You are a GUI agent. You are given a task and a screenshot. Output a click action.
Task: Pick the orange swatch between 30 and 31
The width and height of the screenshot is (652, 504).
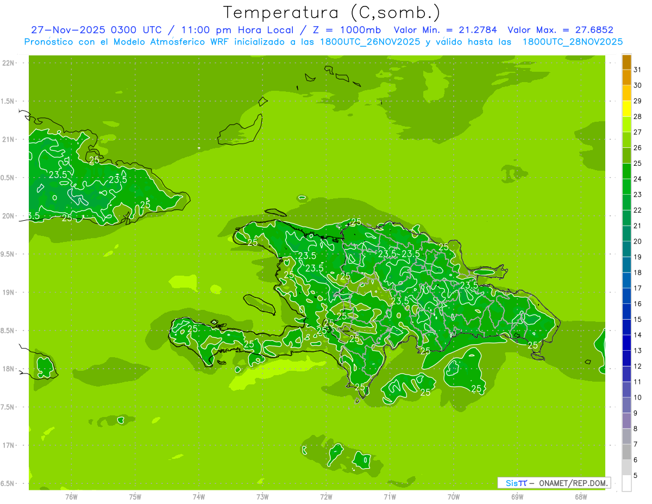[x=626, y=78]
